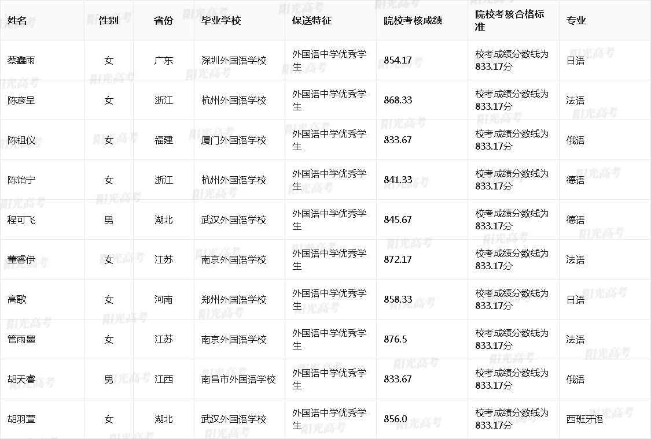Click 胡天睿's gender cell 男
Viewport: 651px width, 439px height.
[109, 380]
